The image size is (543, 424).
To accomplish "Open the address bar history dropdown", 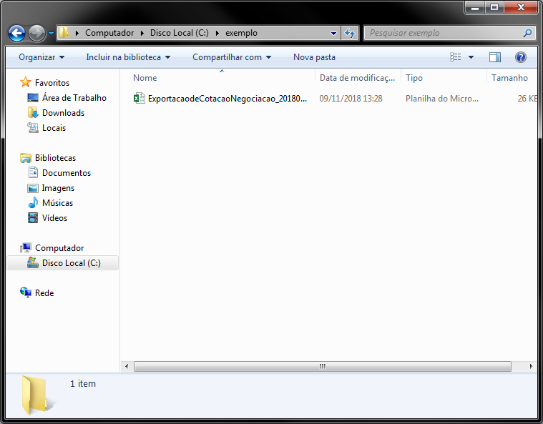I will [x=333, y=33].
